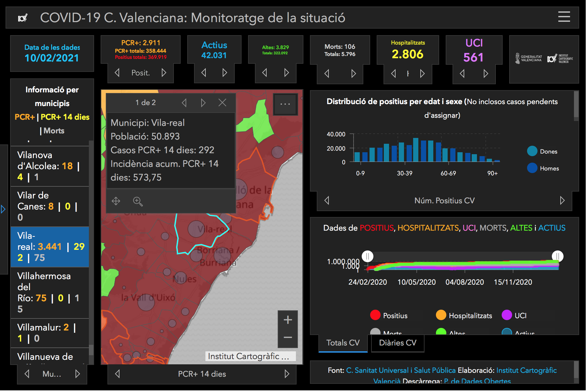Zoom out on the map with minus button
This screenshot has height=391, width=586.
click(287, 338)
